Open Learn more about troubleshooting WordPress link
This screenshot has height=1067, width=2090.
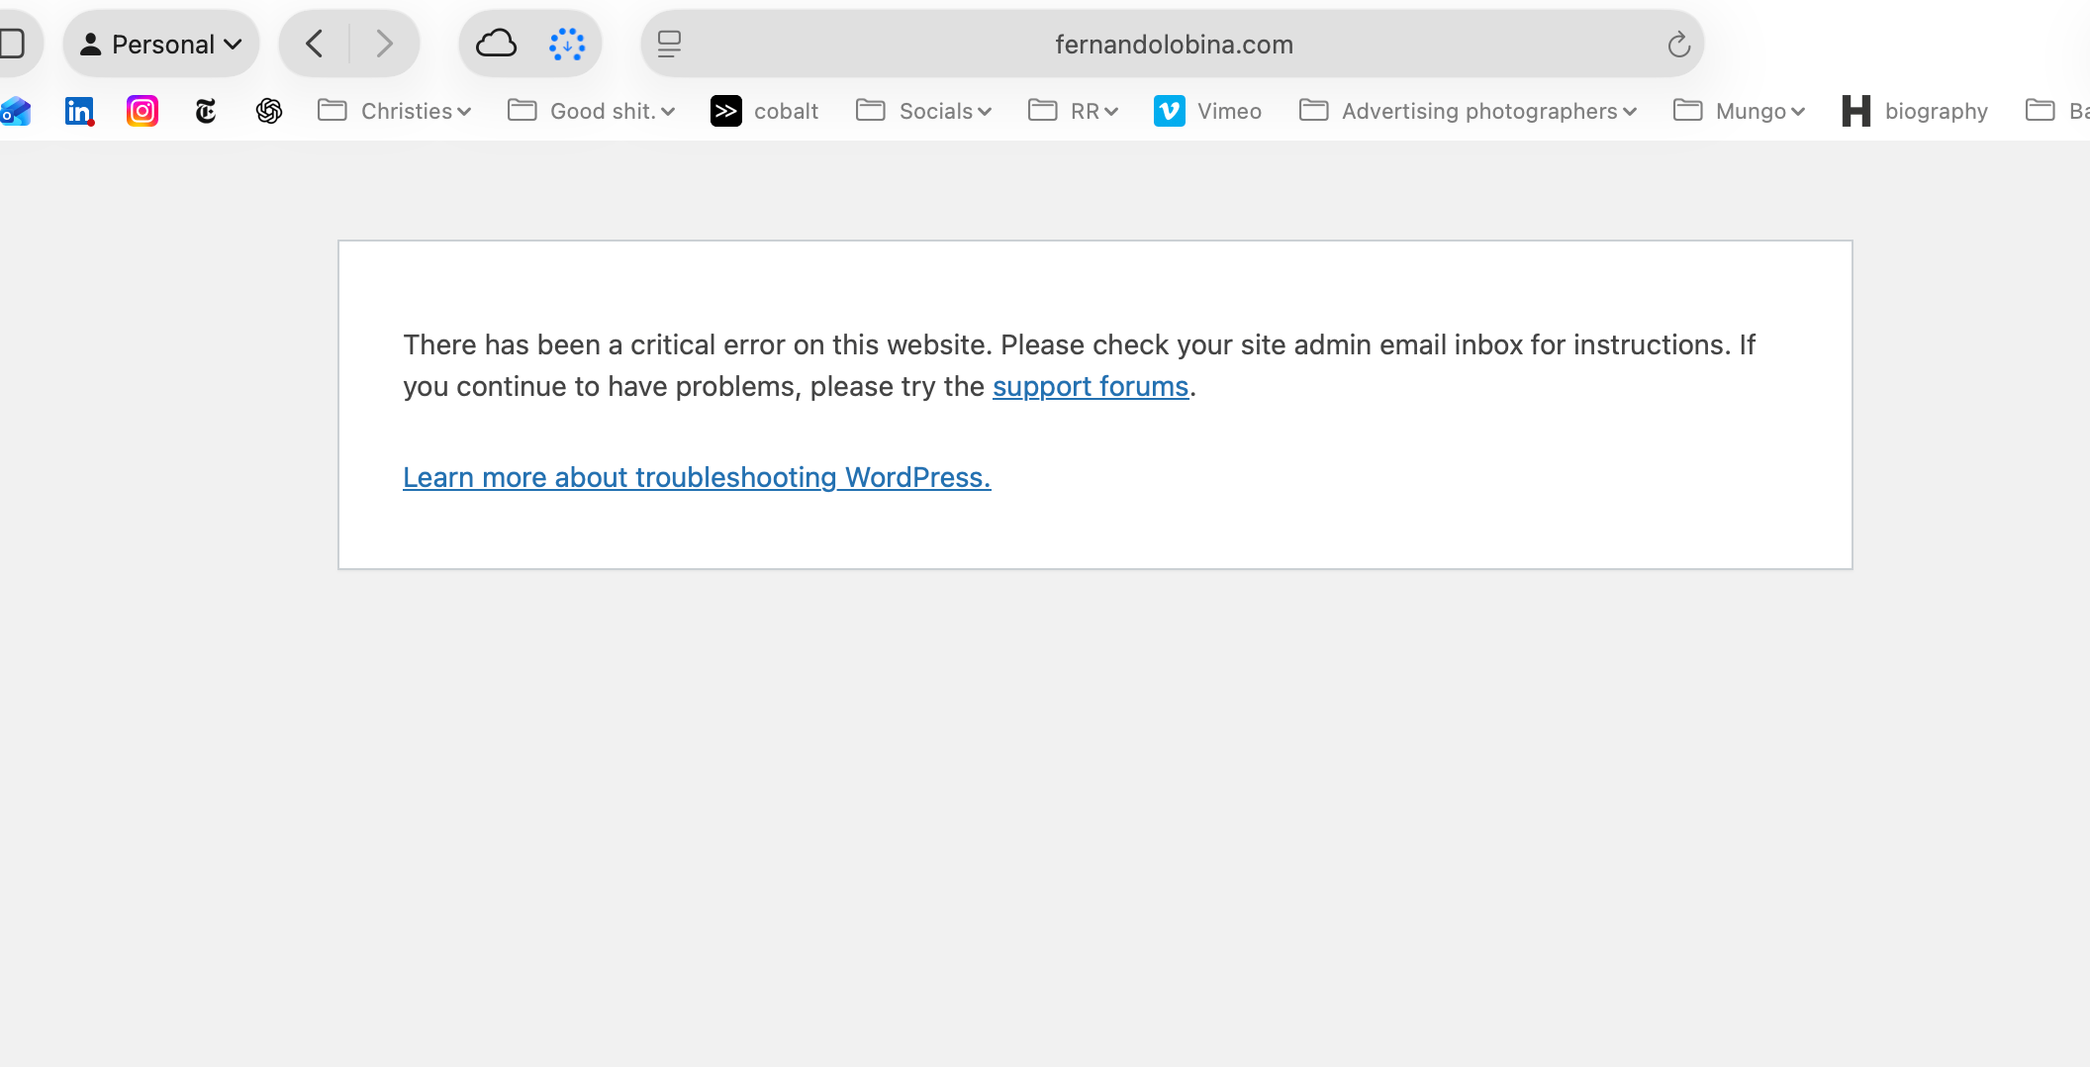[697, 477]
